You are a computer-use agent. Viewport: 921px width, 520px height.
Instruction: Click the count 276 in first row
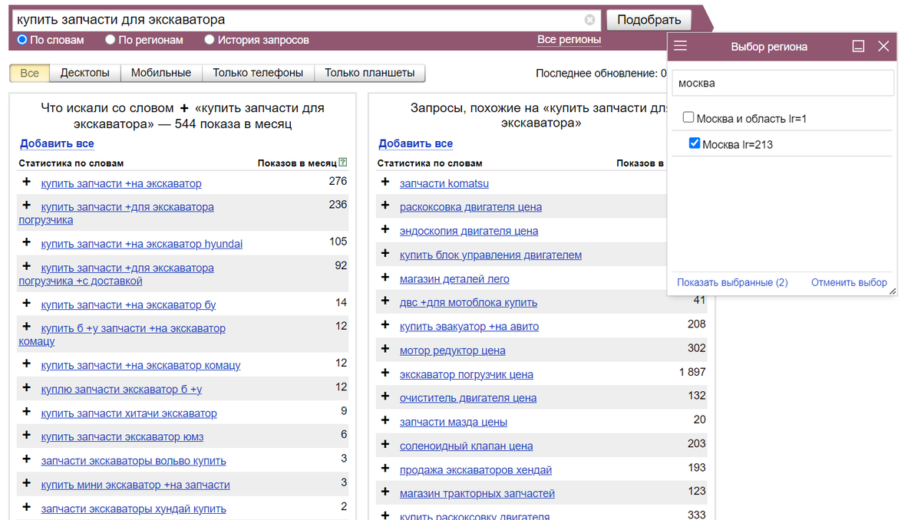click(338, 181)
